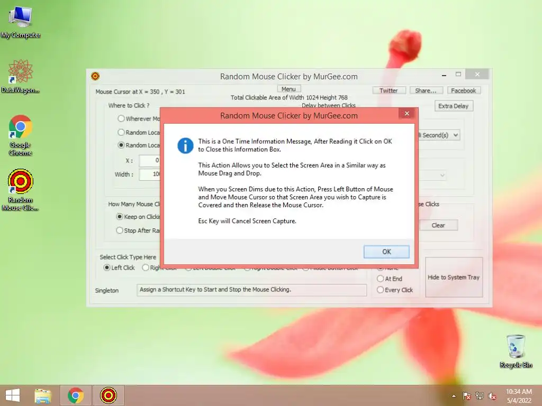Switch to Chrome in the taskbar
542x406 pixels.
point(76,395)
